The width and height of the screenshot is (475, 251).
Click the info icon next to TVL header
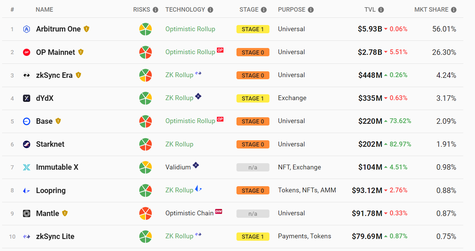tap(381, 10)
